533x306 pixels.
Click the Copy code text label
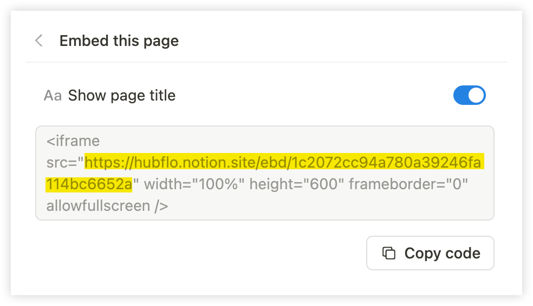point(442,254)
